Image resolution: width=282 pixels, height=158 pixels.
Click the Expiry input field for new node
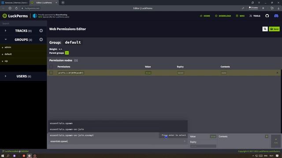click(x=203, y=146)
